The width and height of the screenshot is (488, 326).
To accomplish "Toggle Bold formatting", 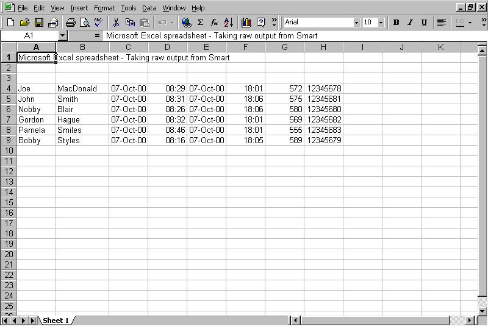I will click(396, 23).
